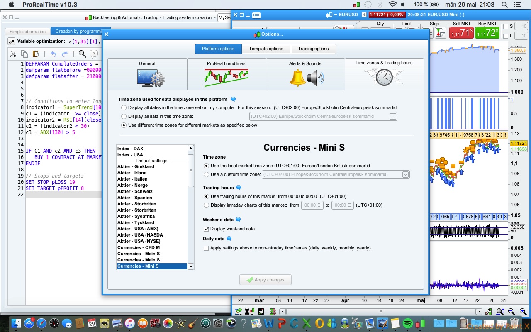The width and height of the screenshot is (531, 332).
Task: Tick the L checkbox in the order panel
Action: (x=505, y=36)
